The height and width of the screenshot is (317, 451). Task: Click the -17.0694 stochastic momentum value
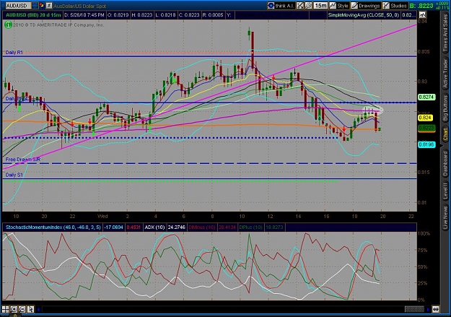(113, 227)
